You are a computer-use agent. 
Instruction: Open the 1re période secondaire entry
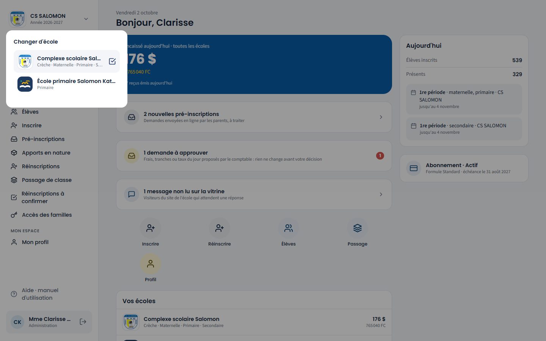coord(464,129)
